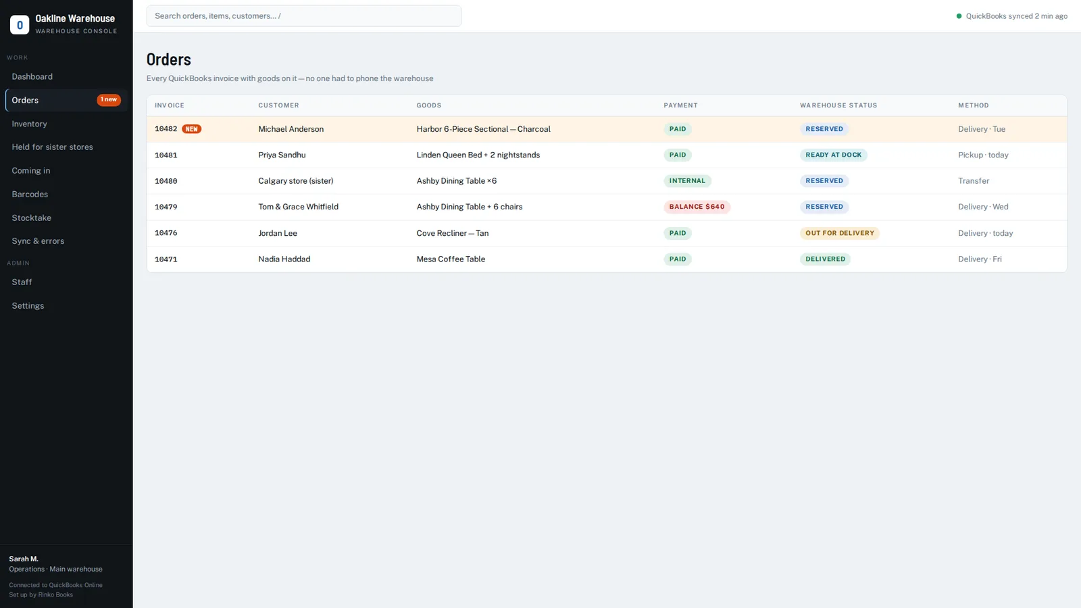
Task: Select customer Nadia Haddad
Action: coord(284,259)
